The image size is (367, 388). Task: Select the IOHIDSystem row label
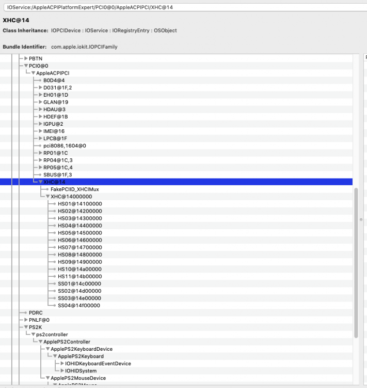81,371
